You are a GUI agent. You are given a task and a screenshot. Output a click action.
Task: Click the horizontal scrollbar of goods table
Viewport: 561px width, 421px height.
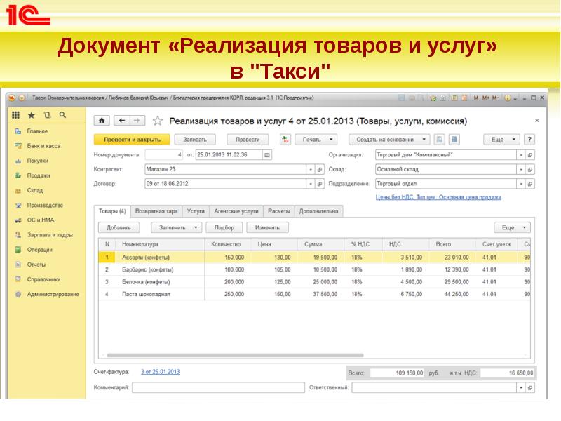[235, 355]
